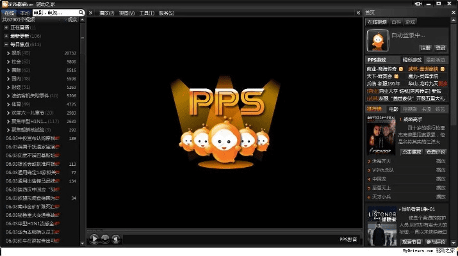Expand the 财经 category
The height and width of the screenshot is (256, 458).
[x=8, y=87]
